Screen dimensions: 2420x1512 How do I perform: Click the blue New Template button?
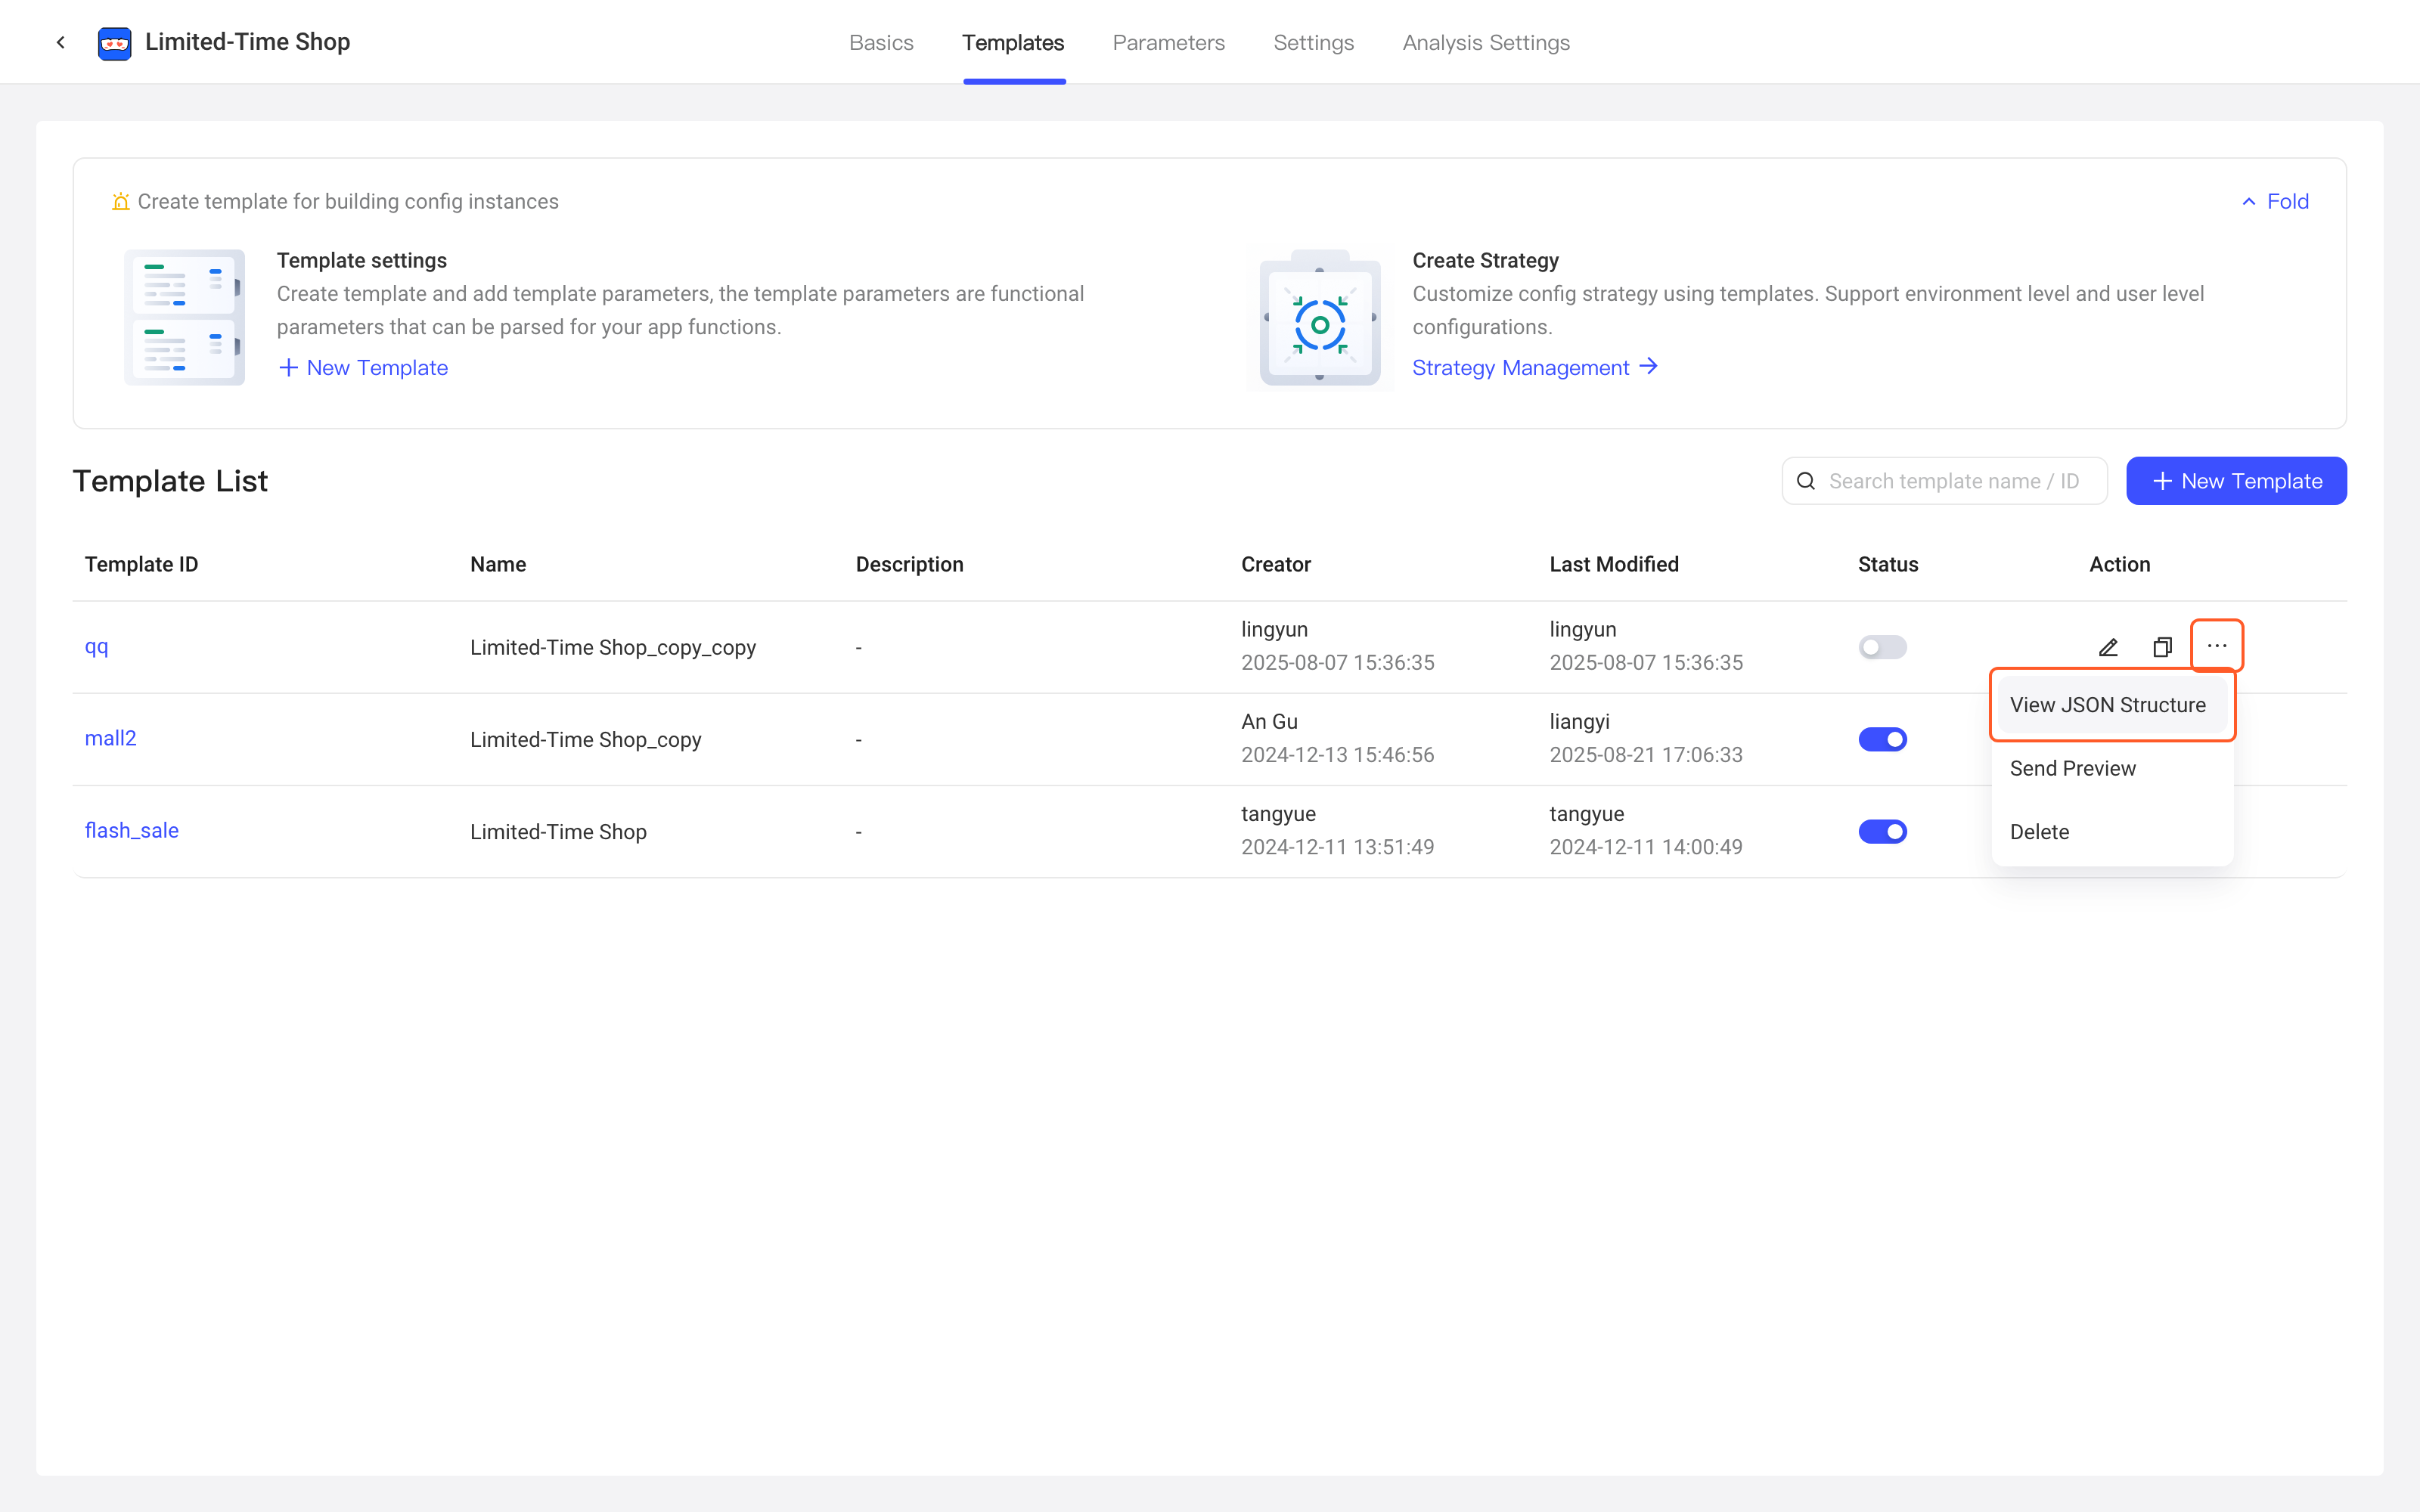tap(2236, 481)
